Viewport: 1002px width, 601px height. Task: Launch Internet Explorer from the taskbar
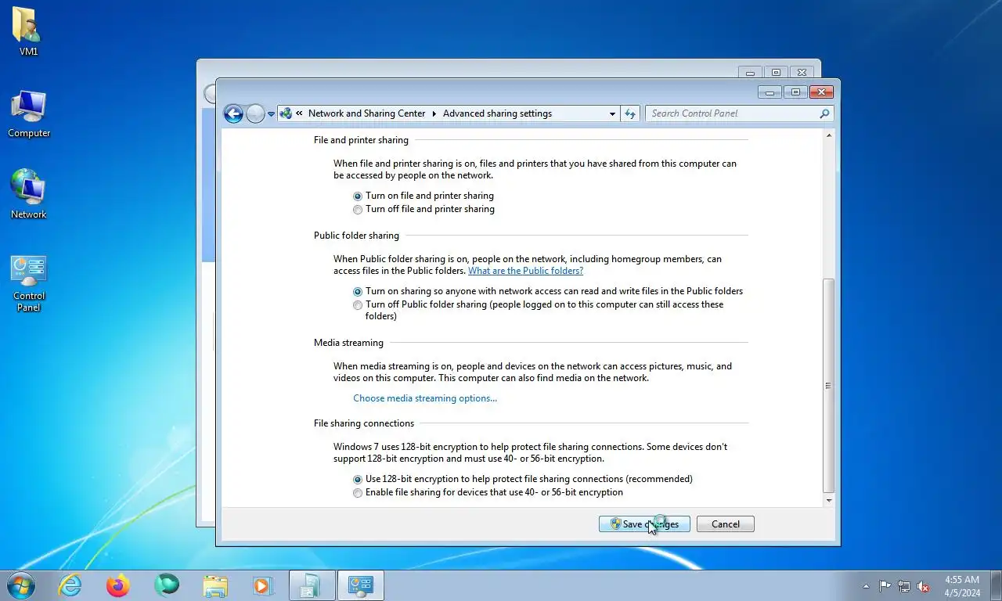click(70, 585)
